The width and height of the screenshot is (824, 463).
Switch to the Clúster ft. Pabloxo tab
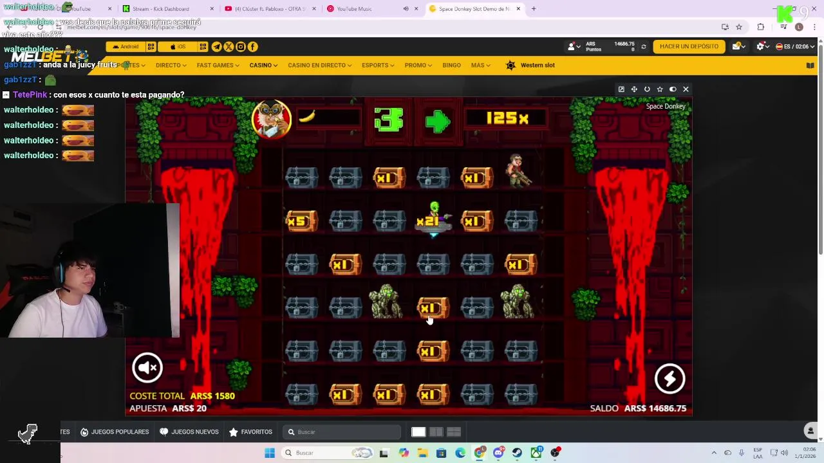[x=269, y=9]
